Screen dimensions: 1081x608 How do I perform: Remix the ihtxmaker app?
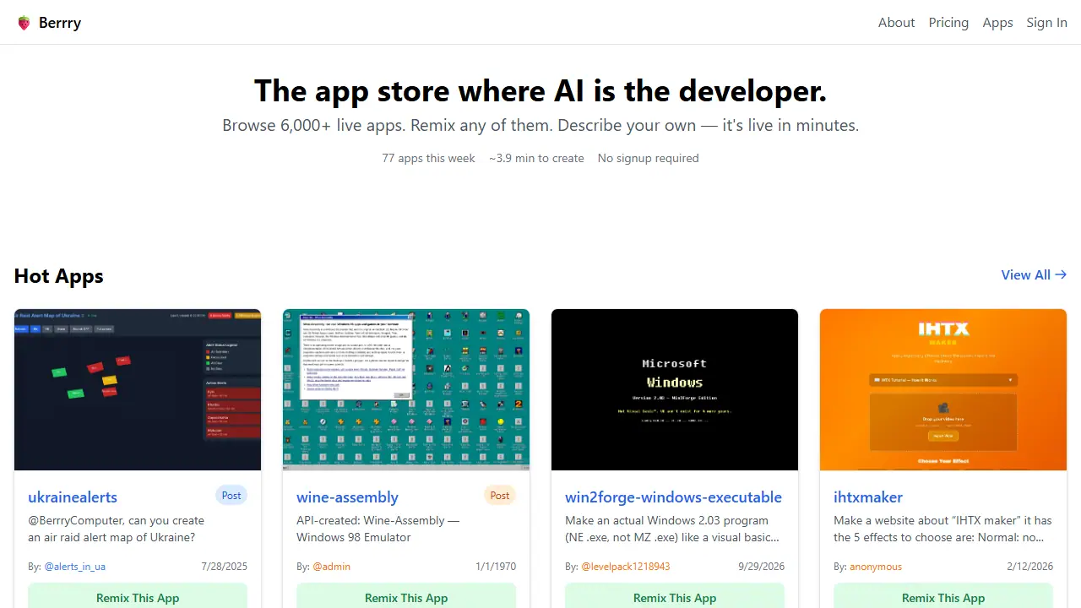pyautogui.click(x=943, y=596)
